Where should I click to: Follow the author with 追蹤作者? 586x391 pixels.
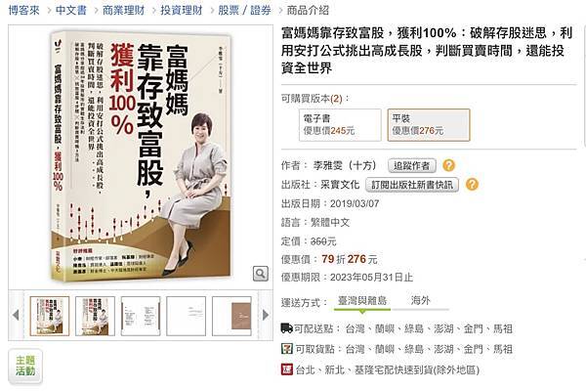pyautogui.click(x=412, y=165)
